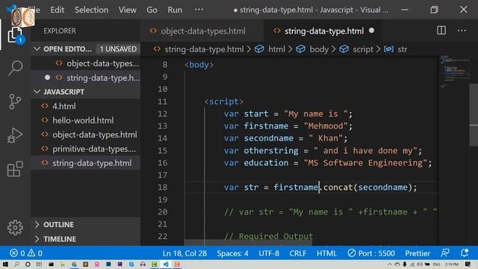
Task: Open the Manage gear settings menu
Action: [15, 227]
